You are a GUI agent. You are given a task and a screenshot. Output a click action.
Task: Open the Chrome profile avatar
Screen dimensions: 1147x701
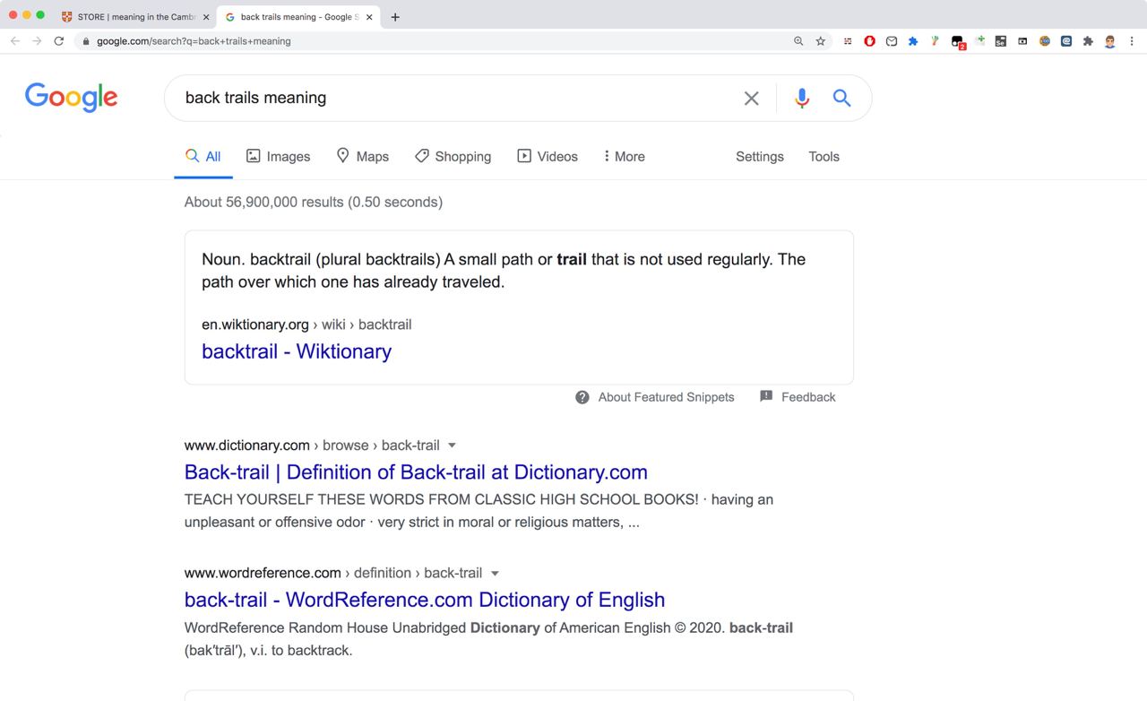pyautogui.click(x=1110, y=41)
